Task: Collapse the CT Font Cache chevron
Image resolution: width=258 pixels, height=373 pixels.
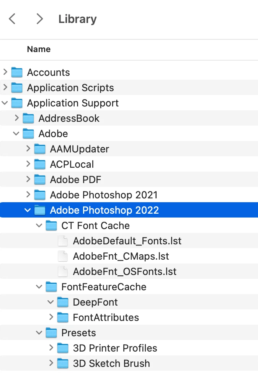Action: click(x=39, y=225)
